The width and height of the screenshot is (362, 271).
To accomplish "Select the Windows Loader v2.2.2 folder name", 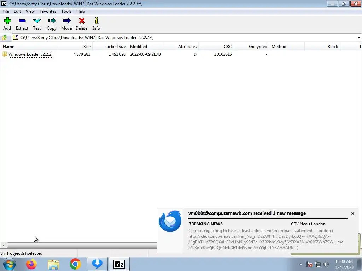I will click(30, 54).
